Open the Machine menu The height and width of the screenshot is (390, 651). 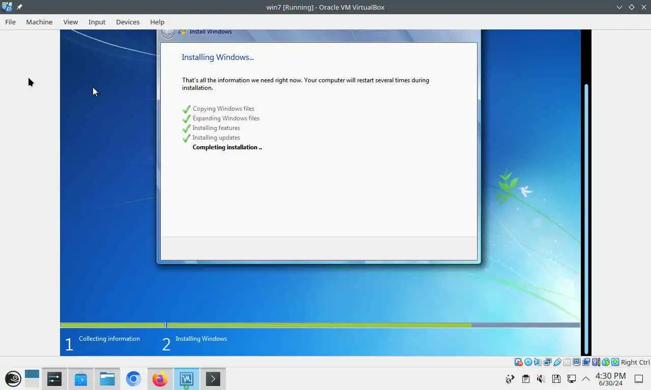point(39,22)
